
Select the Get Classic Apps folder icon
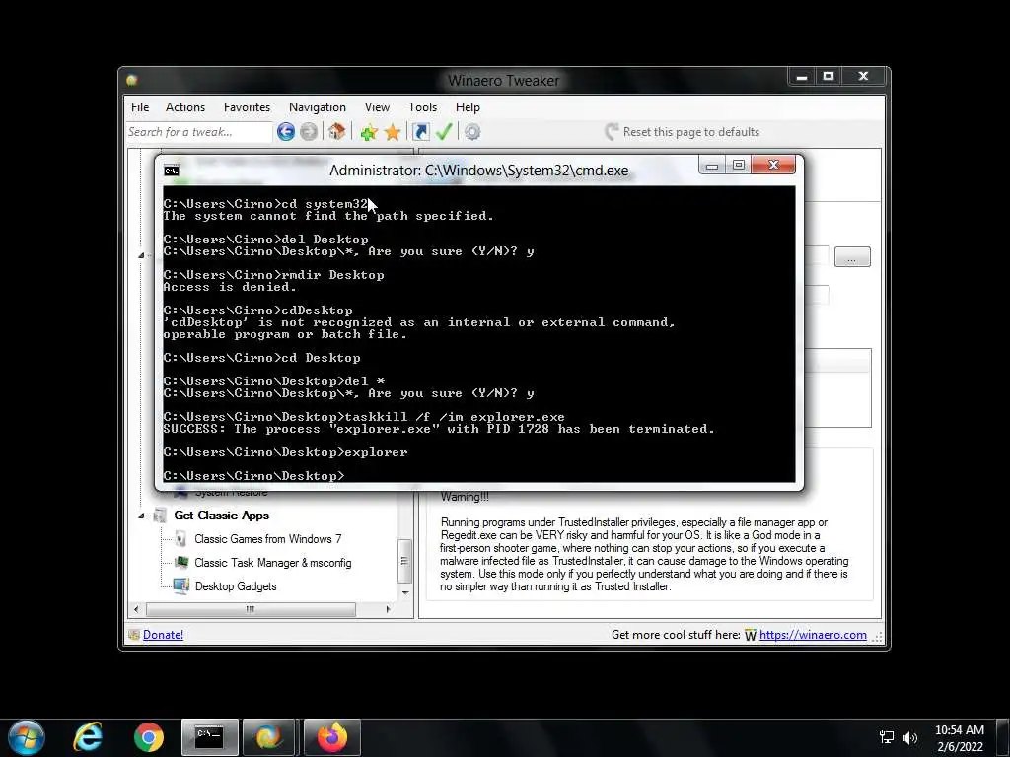point(159,516)
